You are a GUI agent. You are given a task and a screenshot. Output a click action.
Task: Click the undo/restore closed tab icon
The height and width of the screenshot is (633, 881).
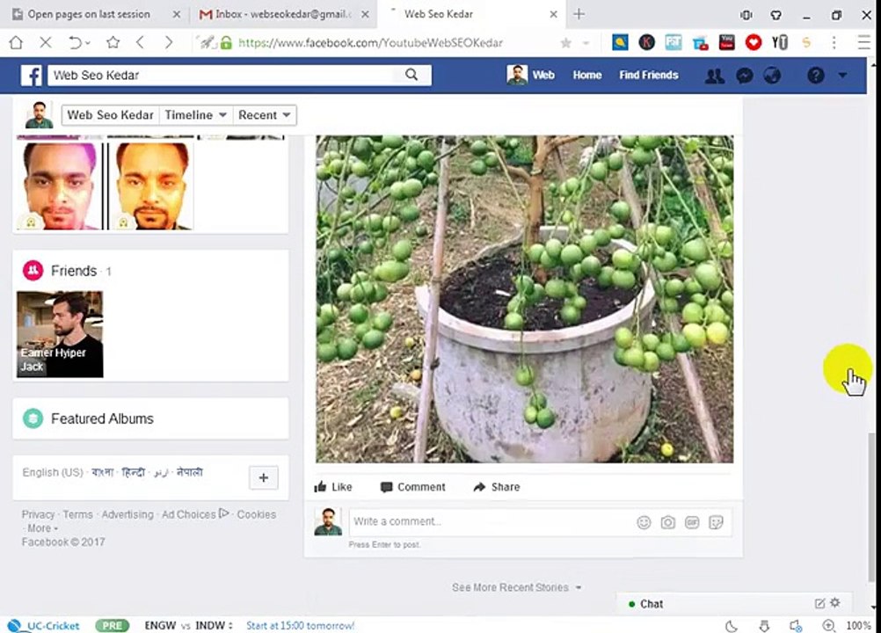(75, 43)
